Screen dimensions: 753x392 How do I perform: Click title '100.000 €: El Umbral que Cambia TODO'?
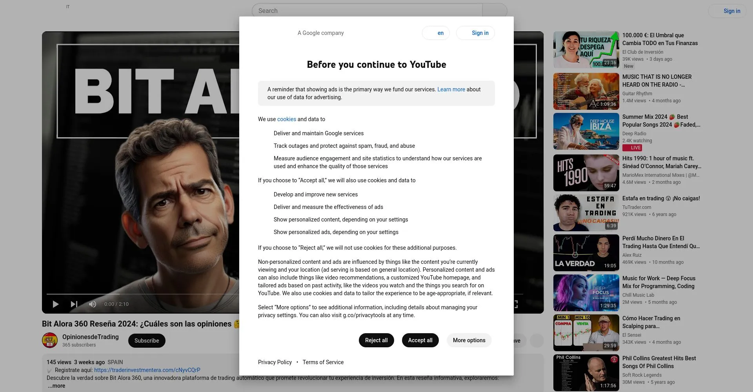pos(660,39)
